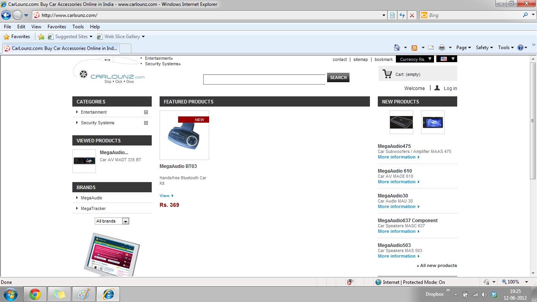
Task: Click the Log in user icon
Action: point(437,88)
